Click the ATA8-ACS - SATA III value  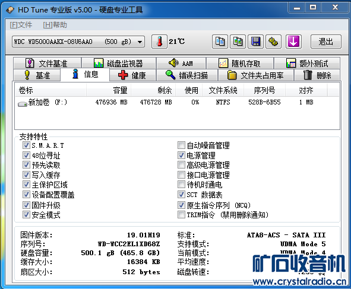pos(286,235)
